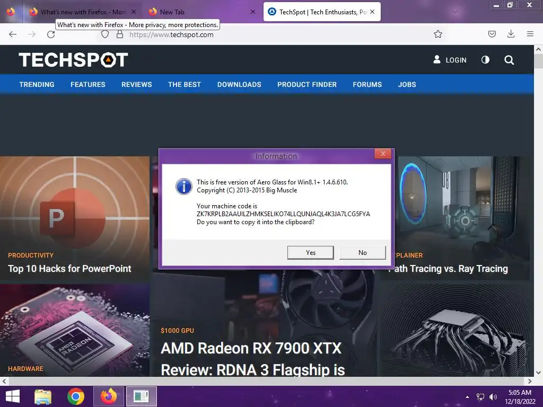This screenshot has width=543, height=407.
Task: Close the Information dialog
Action: click(383, 154)
